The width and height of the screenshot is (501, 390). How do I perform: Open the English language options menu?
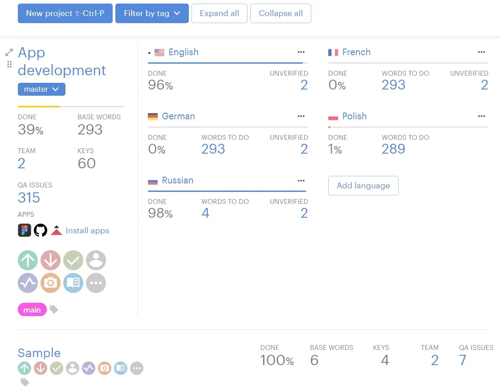301,52
